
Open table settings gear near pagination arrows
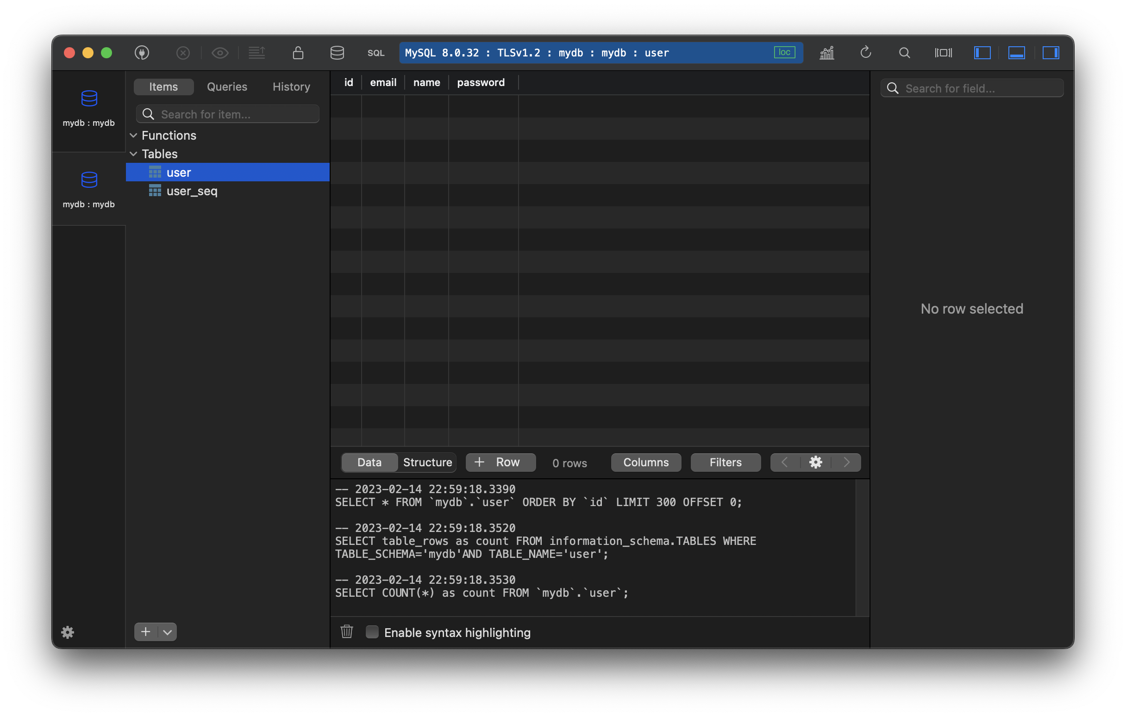point(815,463)
